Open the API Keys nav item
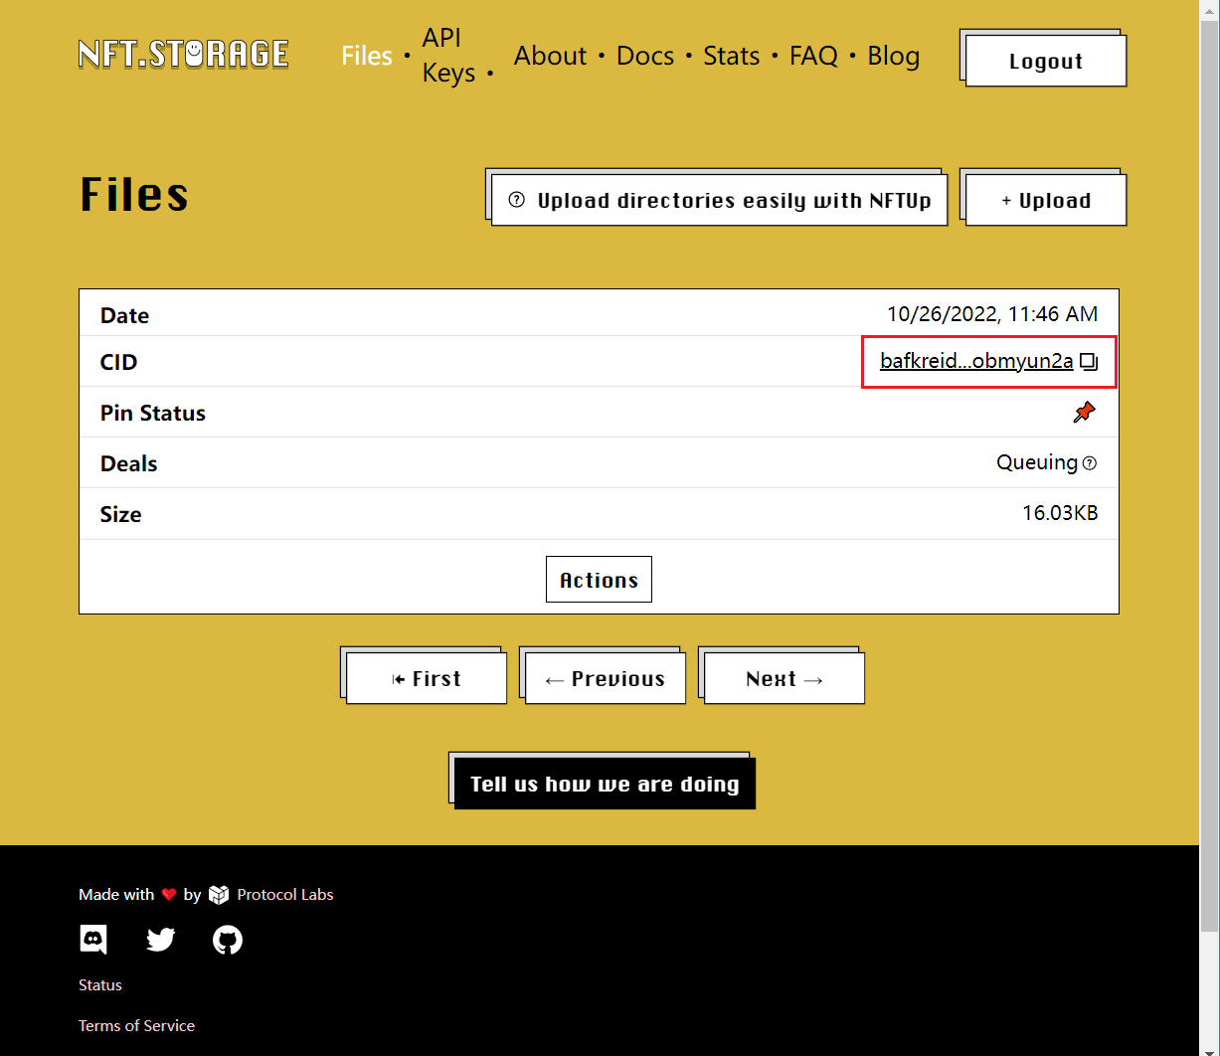The height and width of the screenshot is (1056, 1220). (448, 56)
